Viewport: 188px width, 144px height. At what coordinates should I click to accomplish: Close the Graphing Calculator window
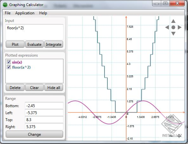177,3
